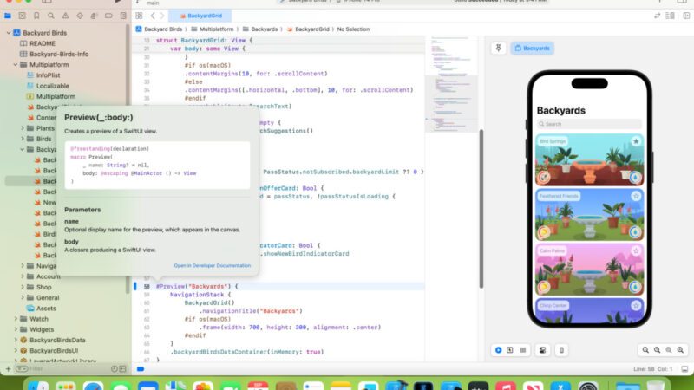Enable Selectable preview mode

pyautogui.click(x=510, y=350)
